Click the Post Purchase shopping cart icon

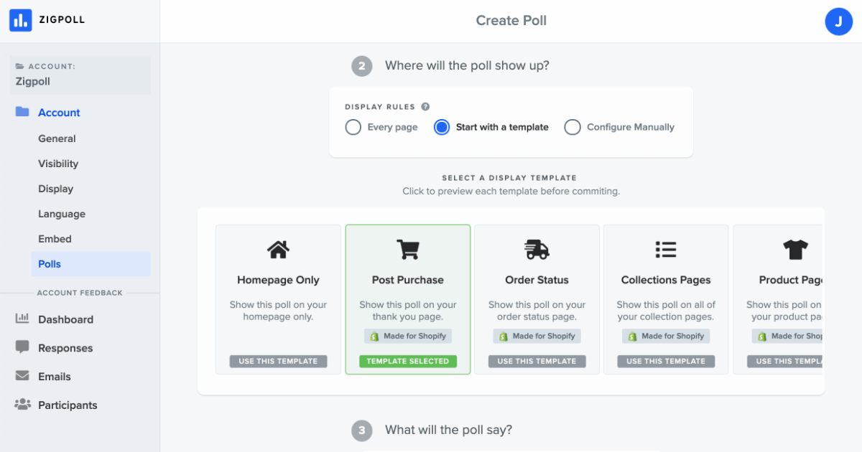pyautogui.click(x=407, y=250)
